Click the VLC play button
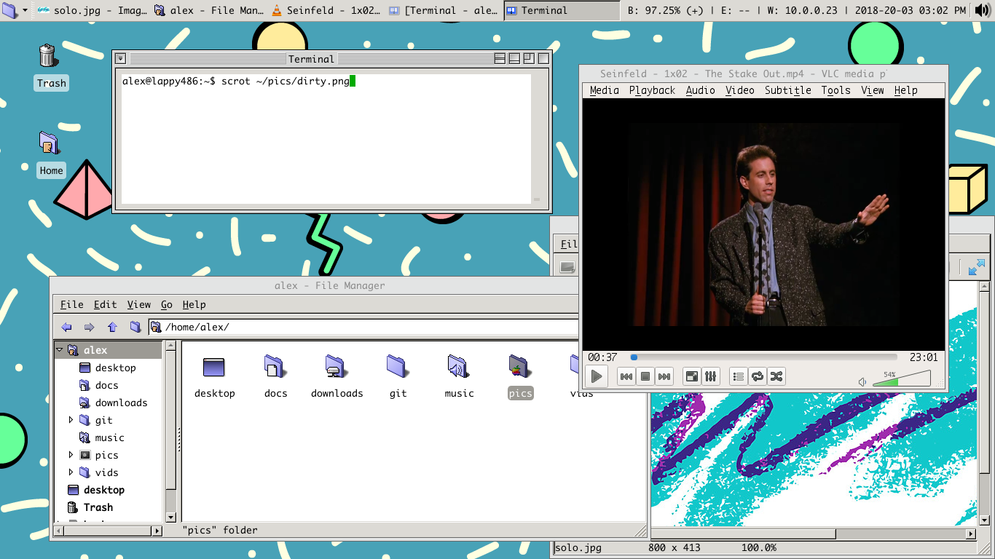 tap(597, 376)
